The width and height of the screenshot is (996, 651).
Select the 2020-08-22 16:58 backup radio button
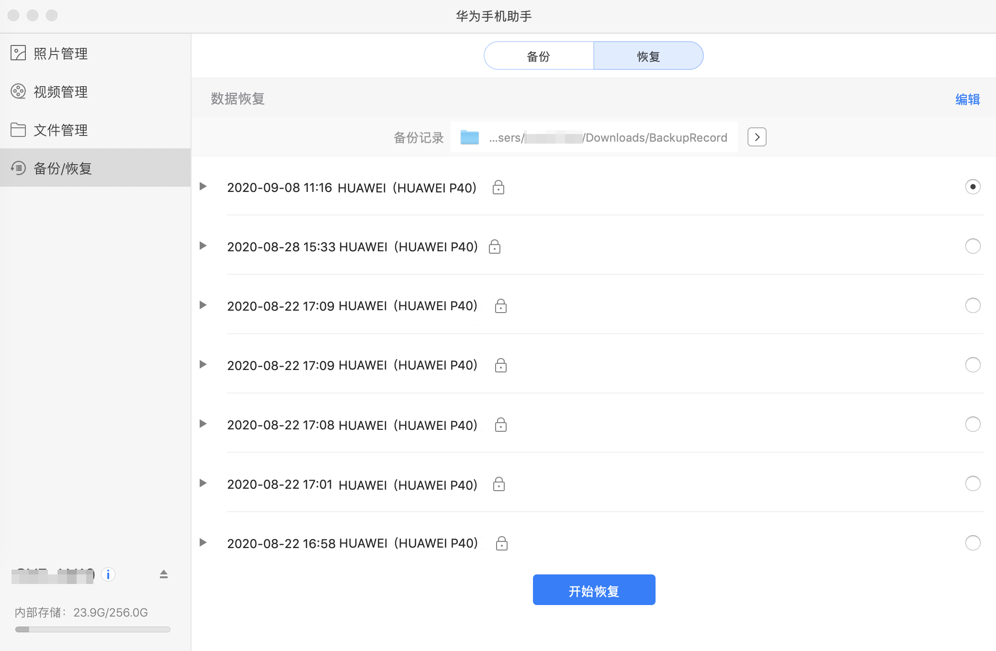pos(972,543)
